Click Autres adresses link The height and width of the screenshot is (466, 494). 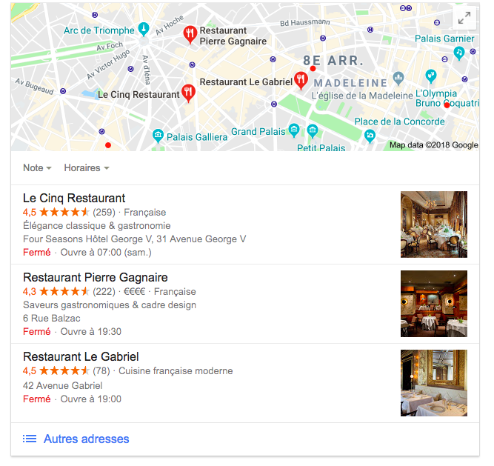point(87,439)
